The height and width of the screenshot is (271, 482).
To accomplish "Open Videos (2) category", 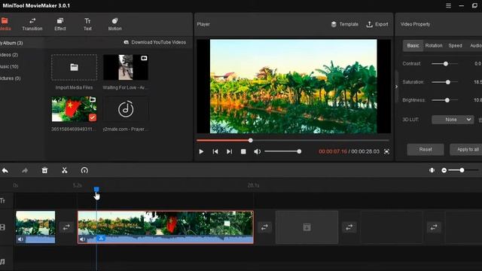I will [9, 55].
